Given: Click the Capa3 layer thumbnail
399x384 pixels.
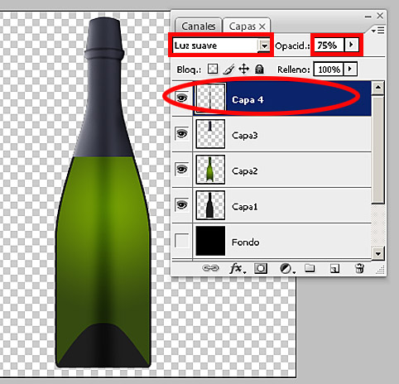Looking at the screenshot, I should (x=210, y=134).
